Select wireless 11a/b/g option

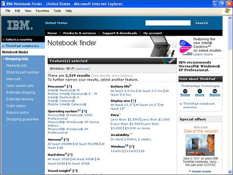(x=117, y=151)
